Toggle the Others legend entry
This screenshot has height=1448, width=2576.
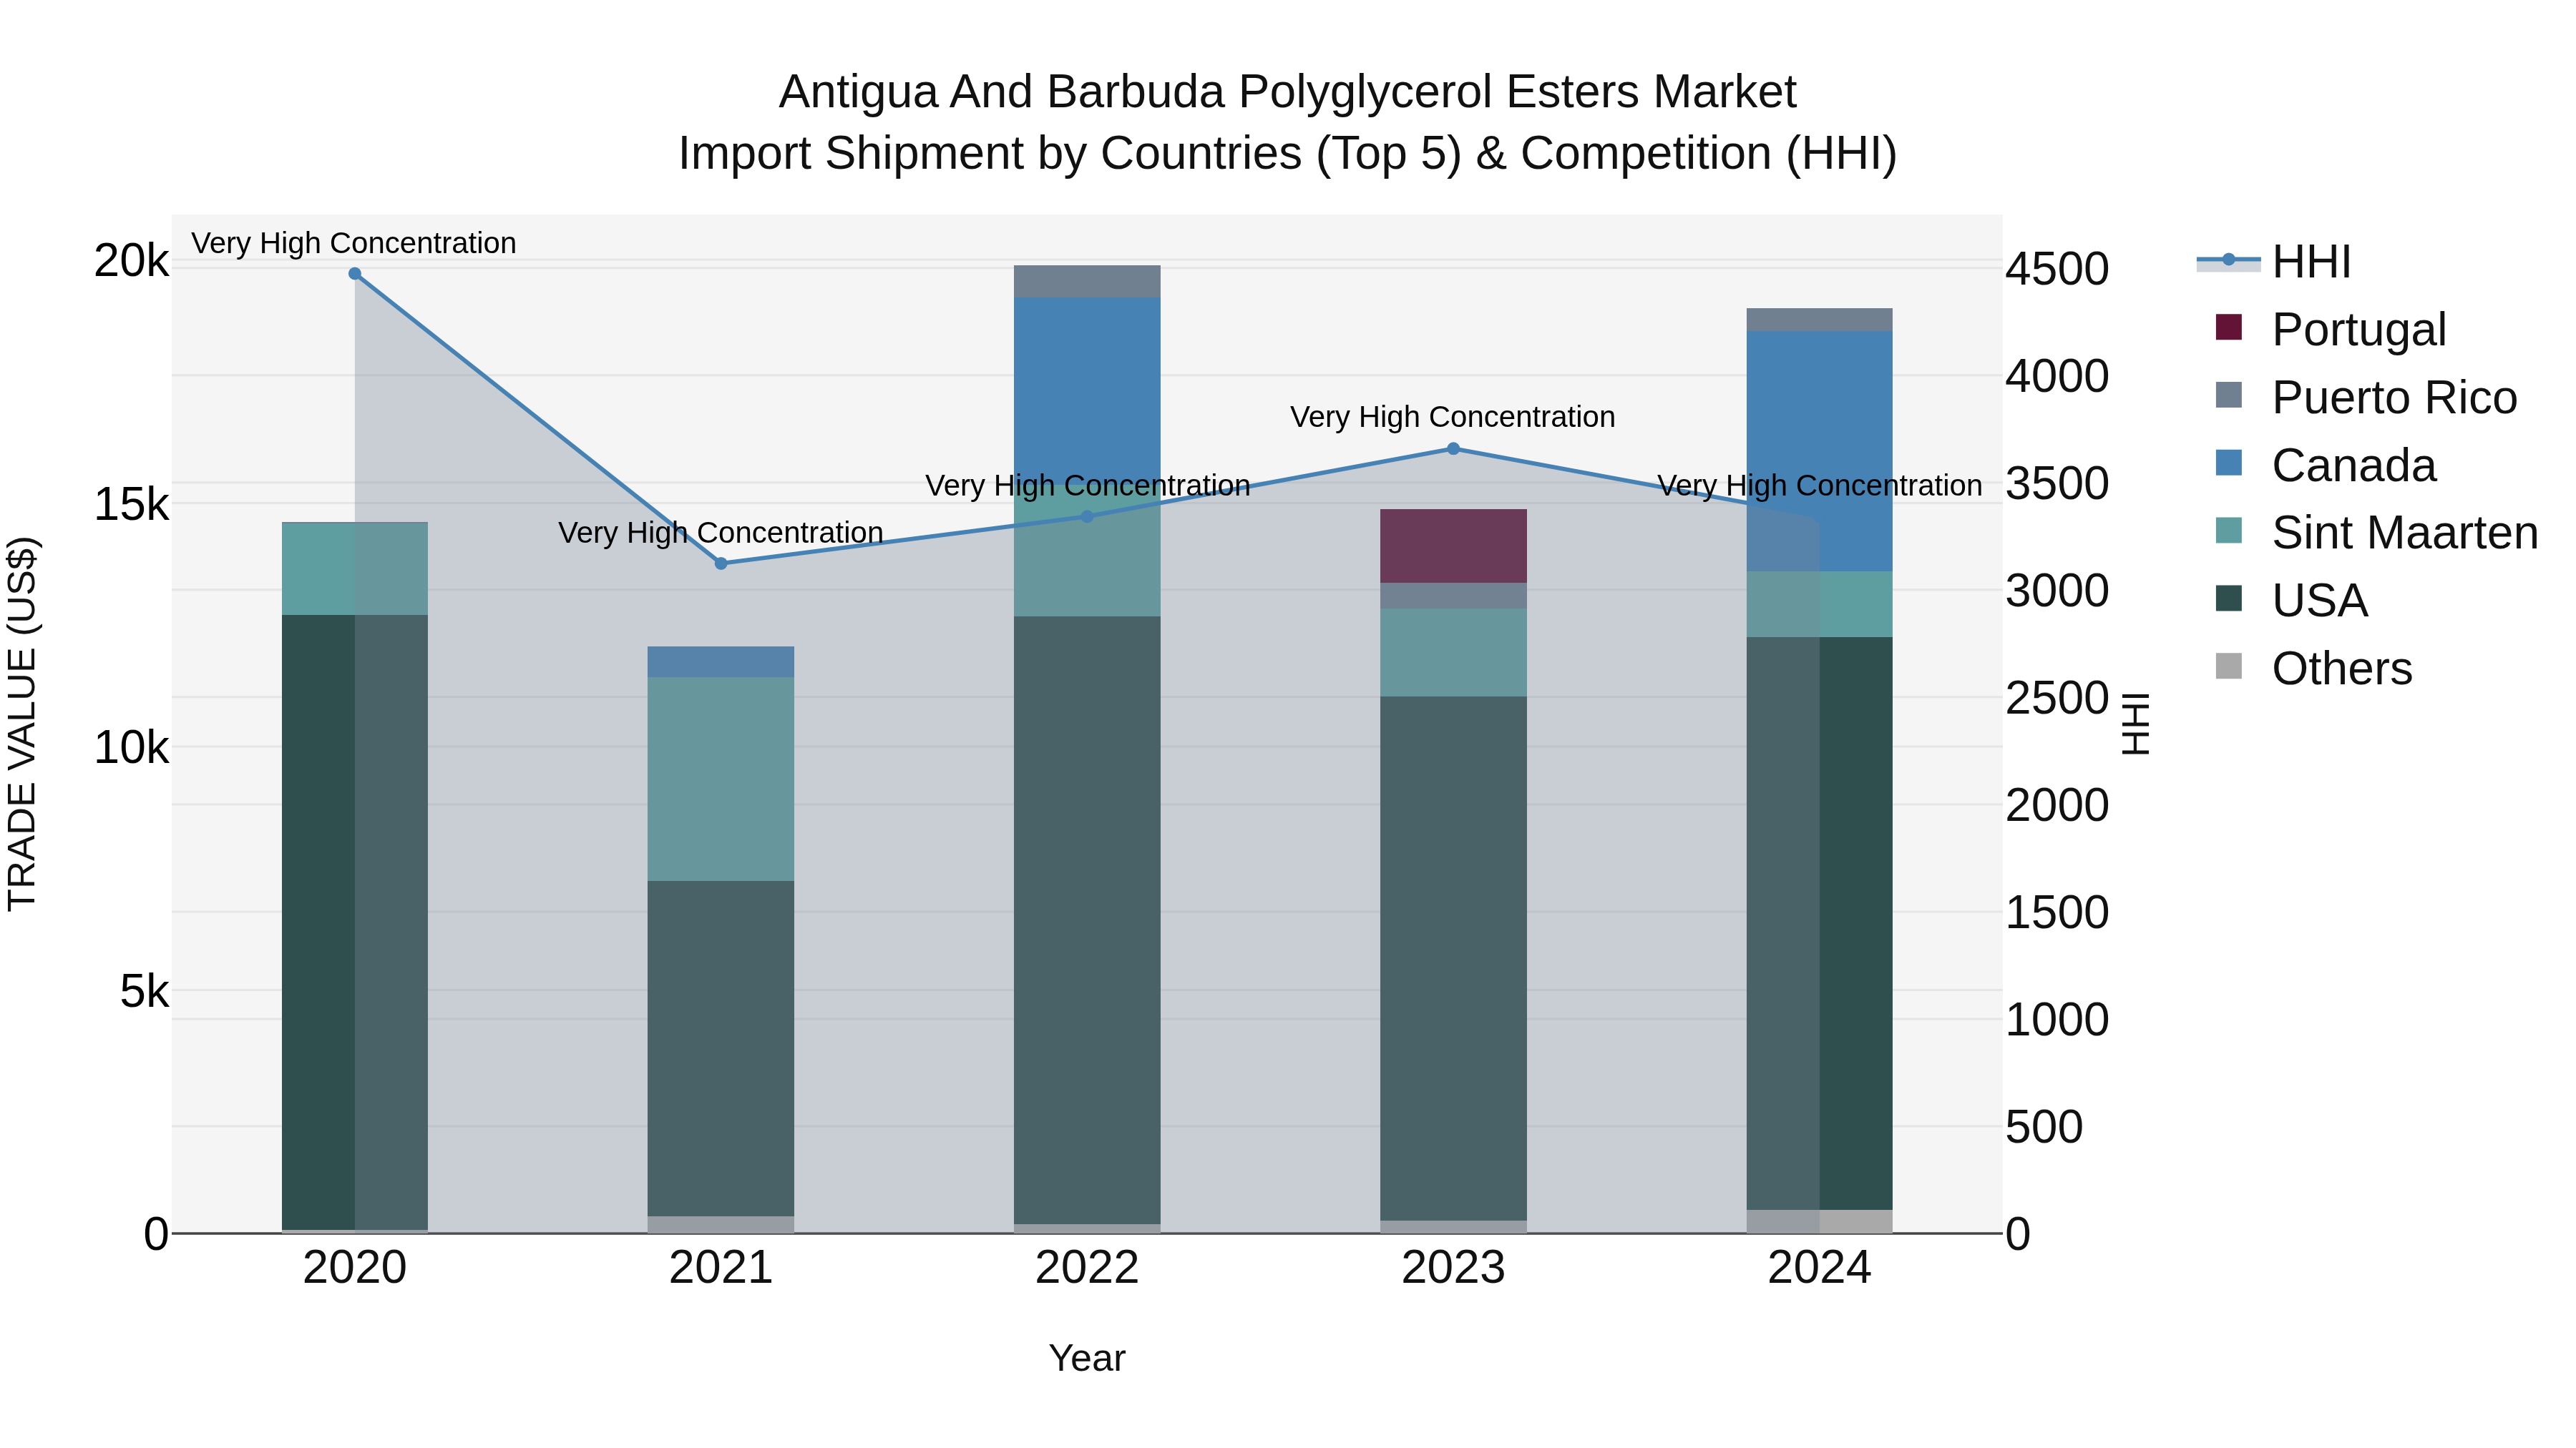click(x=2313, y=668)
